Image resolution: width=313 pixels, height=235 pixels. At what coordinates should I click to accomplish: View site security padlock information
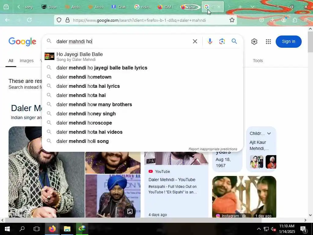tap(68, 20)
